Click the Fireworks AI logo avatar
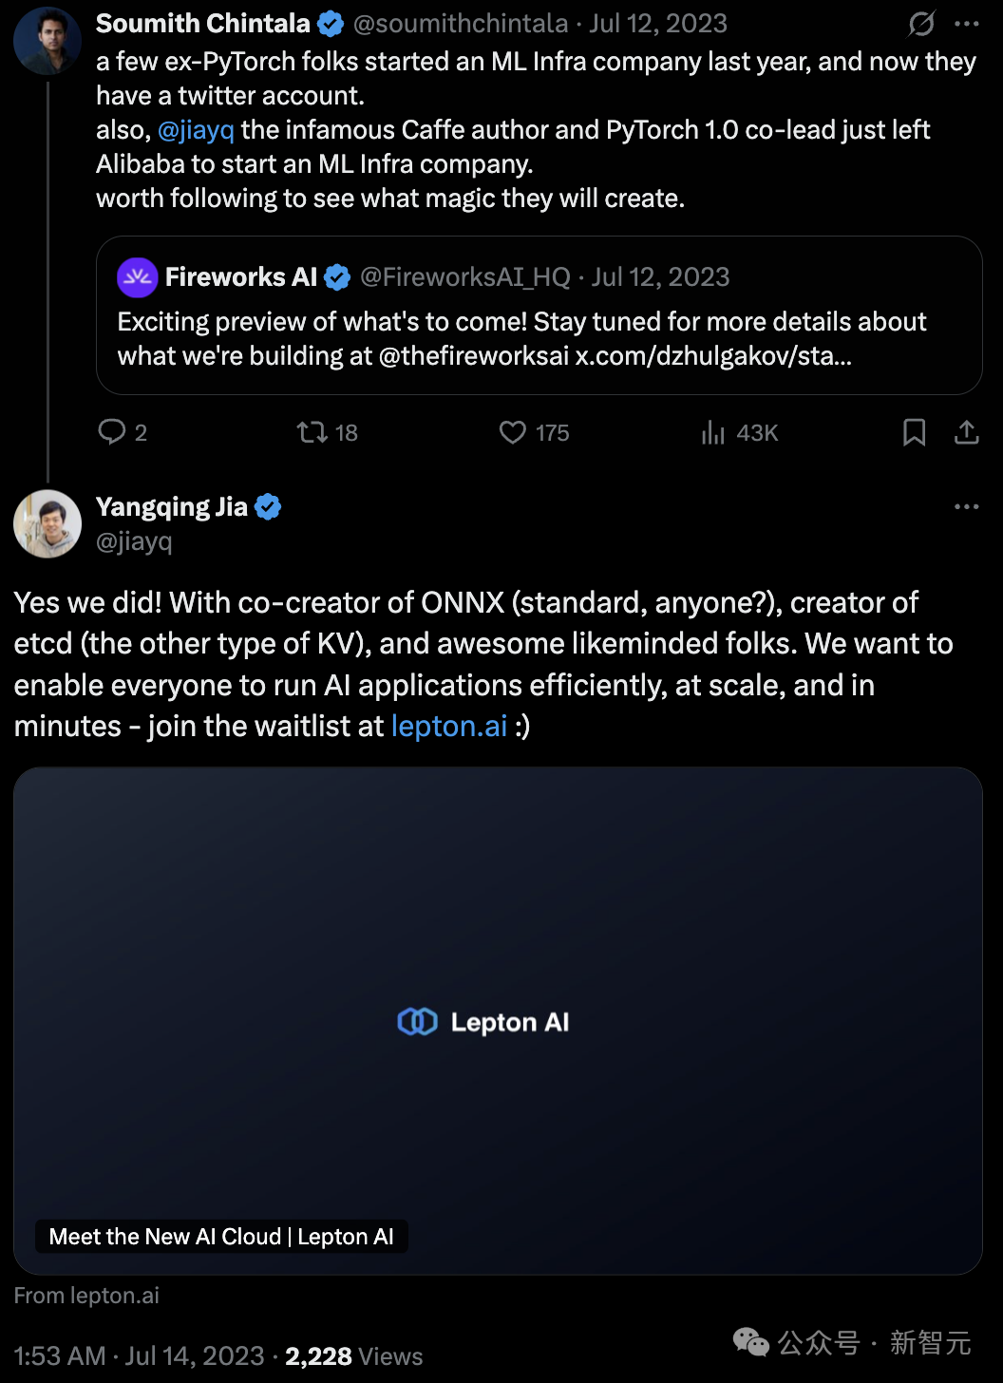The height and width of the screenshot is (1383, 1003). (137, 277)
